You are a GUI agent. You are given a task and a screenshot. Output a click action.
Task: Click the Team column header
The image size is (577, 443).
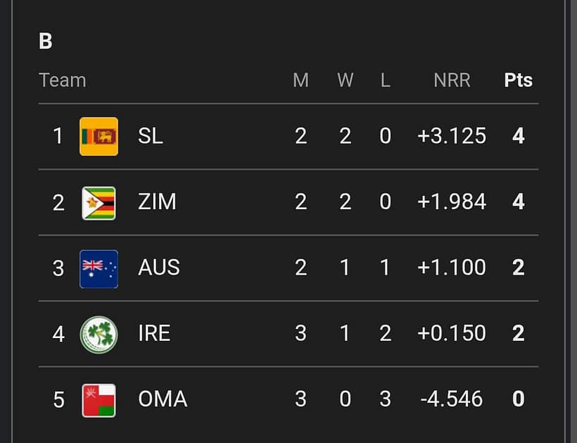63,80
